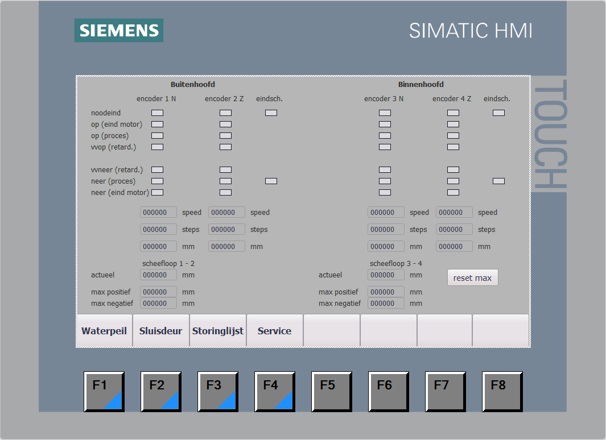Viewport: 606px width, 440px height.
Task: Click noodeind eindsch. indicator under Binnenhoofd
Action: click(x=498, y=113)
